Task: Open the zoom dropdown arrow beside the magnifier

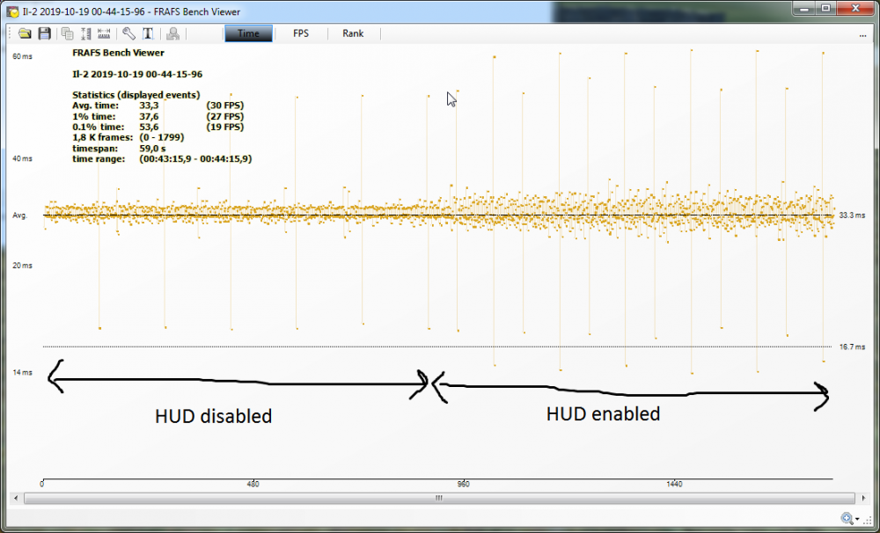Action: 857,519
